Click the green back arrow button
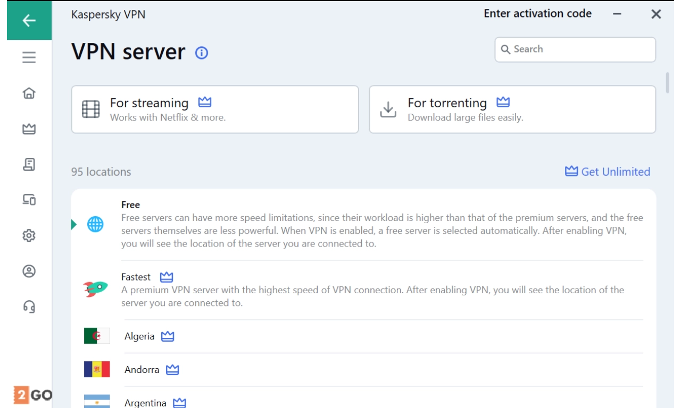 click(x=29, y=21)
